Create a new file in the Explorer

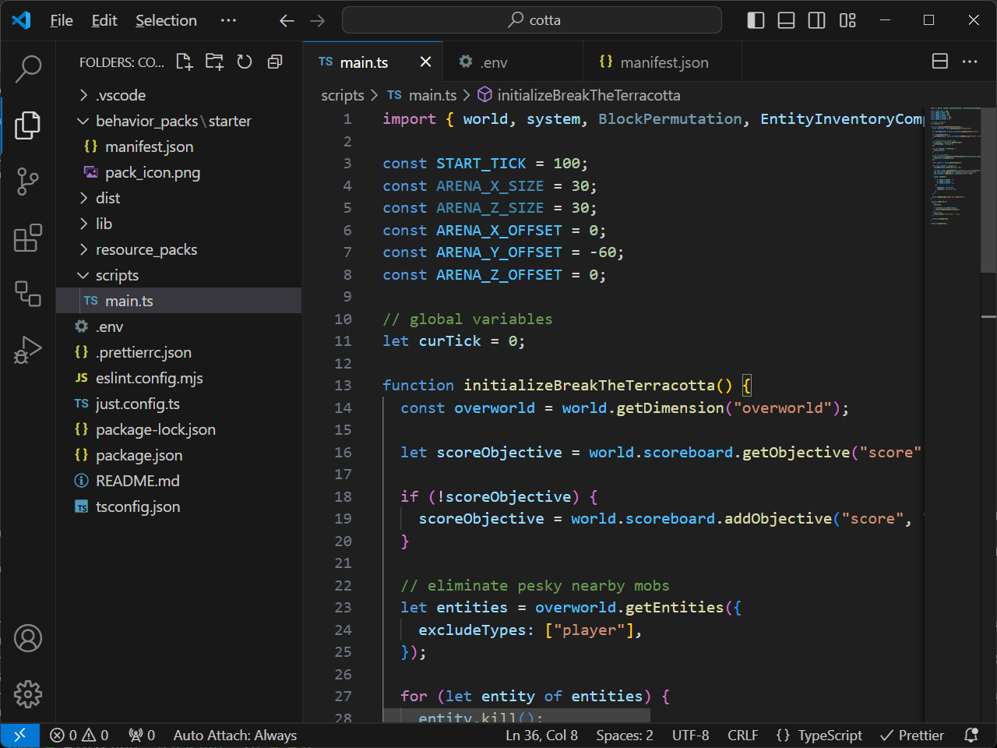pos(184,61)
